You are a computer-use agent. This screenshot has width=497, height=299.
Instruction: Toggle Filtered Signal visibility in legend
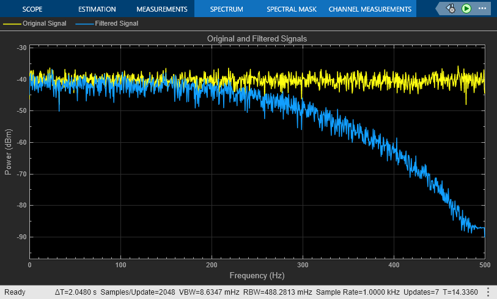(116, 24)
